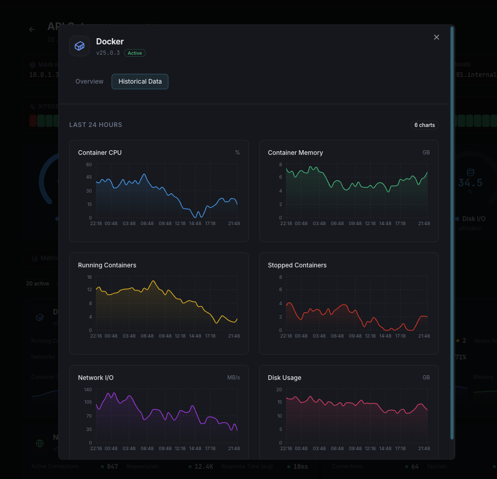The image size is (497, 479).
Task: Click the activity waveform icon near the health bar
Action: pos(32,106)
